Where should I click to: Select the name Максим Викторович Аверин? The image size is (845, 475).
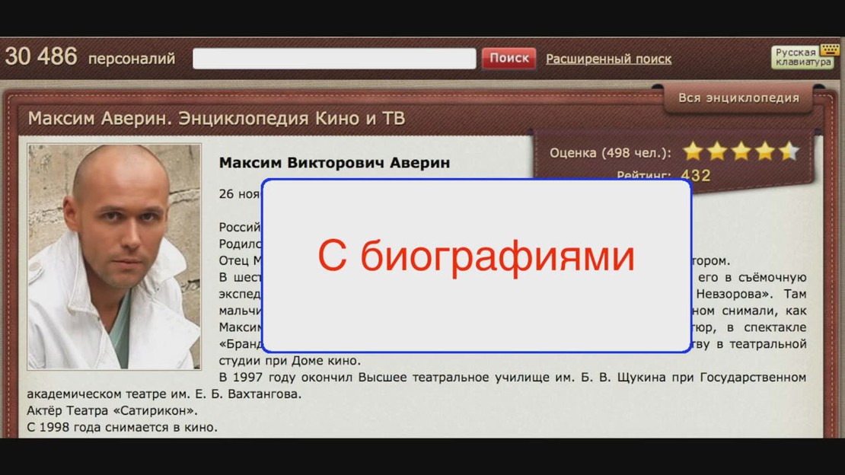(x=334, y=163)
